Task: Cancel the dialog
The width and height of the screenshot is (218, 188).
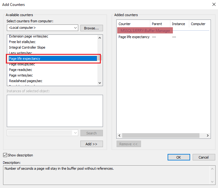Action: pyautogui.click(x=203, y=157)
